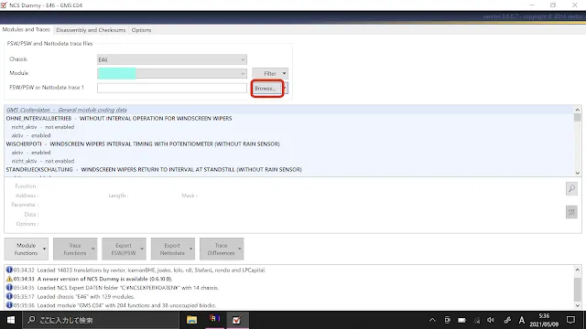Select the 'GM5 Codierdaten' header row

pyautogui.click(x=289, y=110)
